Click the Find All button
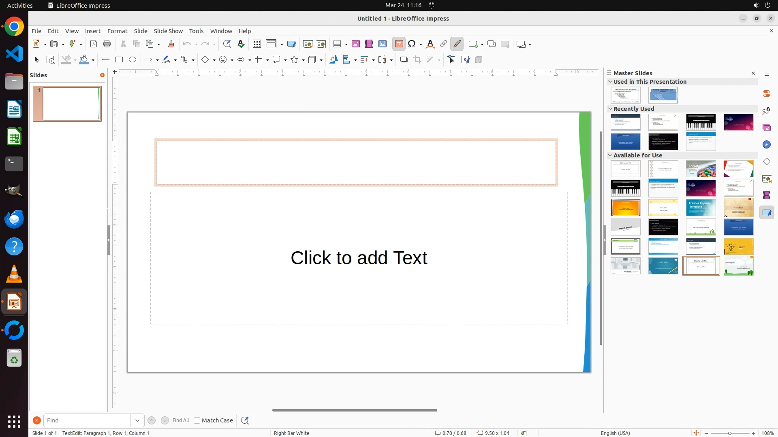 coord(181,420)
